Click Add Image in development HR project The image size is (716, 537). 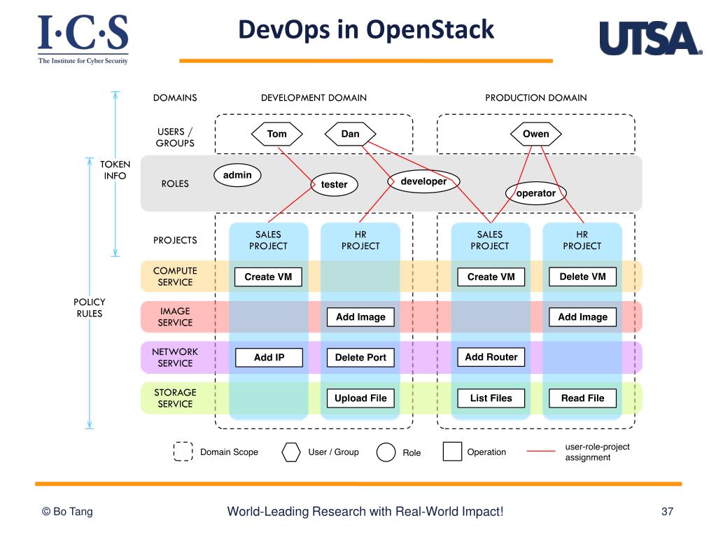360,317
